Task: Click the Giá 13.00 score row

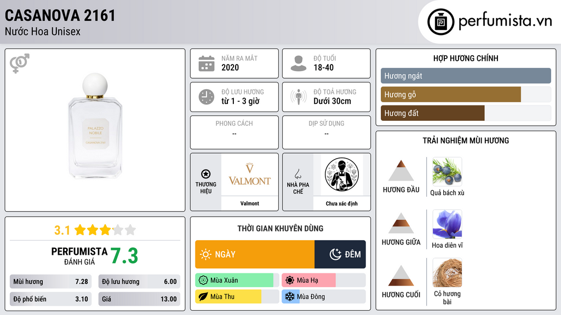Action: (x=139, y=299)
